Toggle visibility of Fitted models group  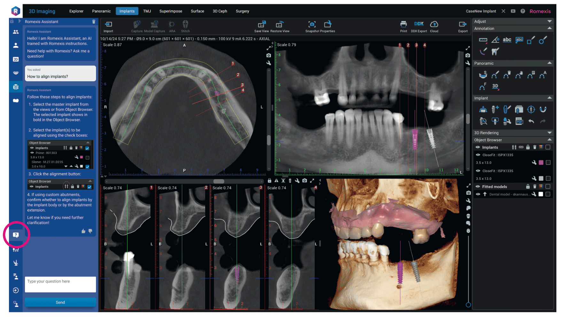478,187
